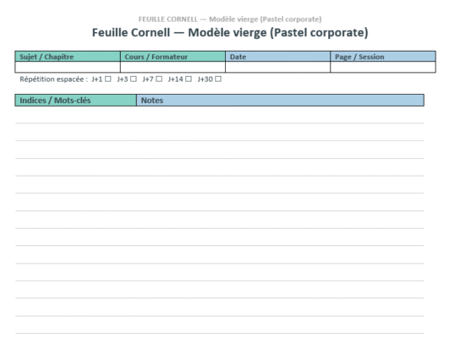Screen dimensions: 460x338
Task: Click the 'Répétition espacée :' label
Action: point(53,79)
